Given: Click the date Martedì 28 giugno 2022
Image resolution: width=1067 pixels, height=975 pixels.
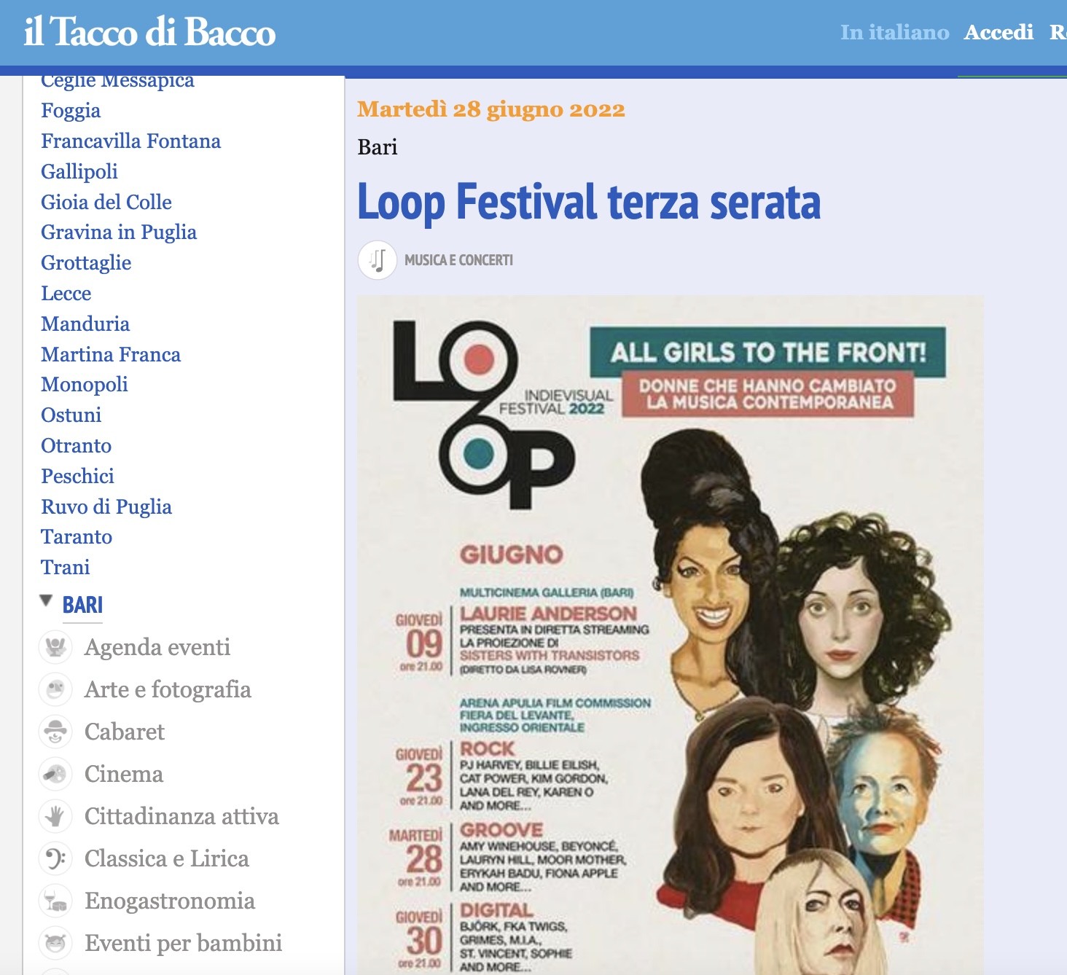Looking at the screenshot, I should (491, 109).
